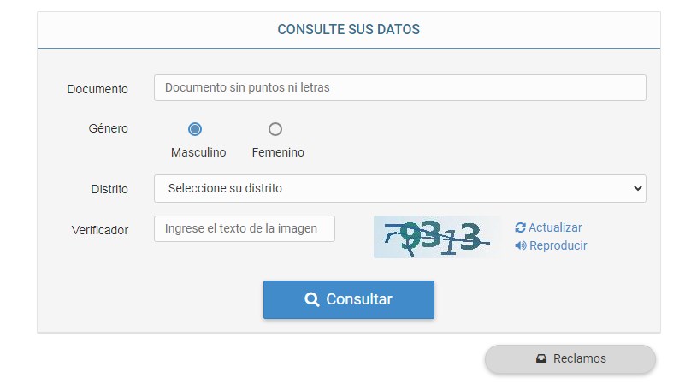Screen dimensions: 691x390
Task: Focus the Documento input field
Action: (x=399, y=87)
